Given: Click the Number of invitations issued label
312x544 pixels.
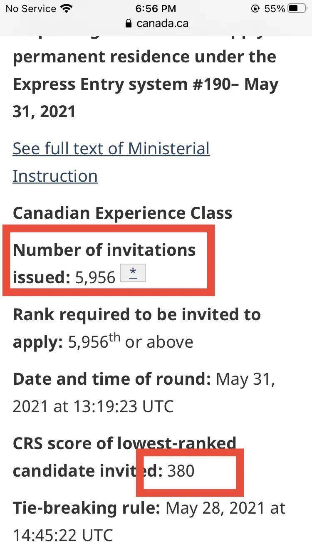Looking at the screenshot, I should (x=104, y=263).
